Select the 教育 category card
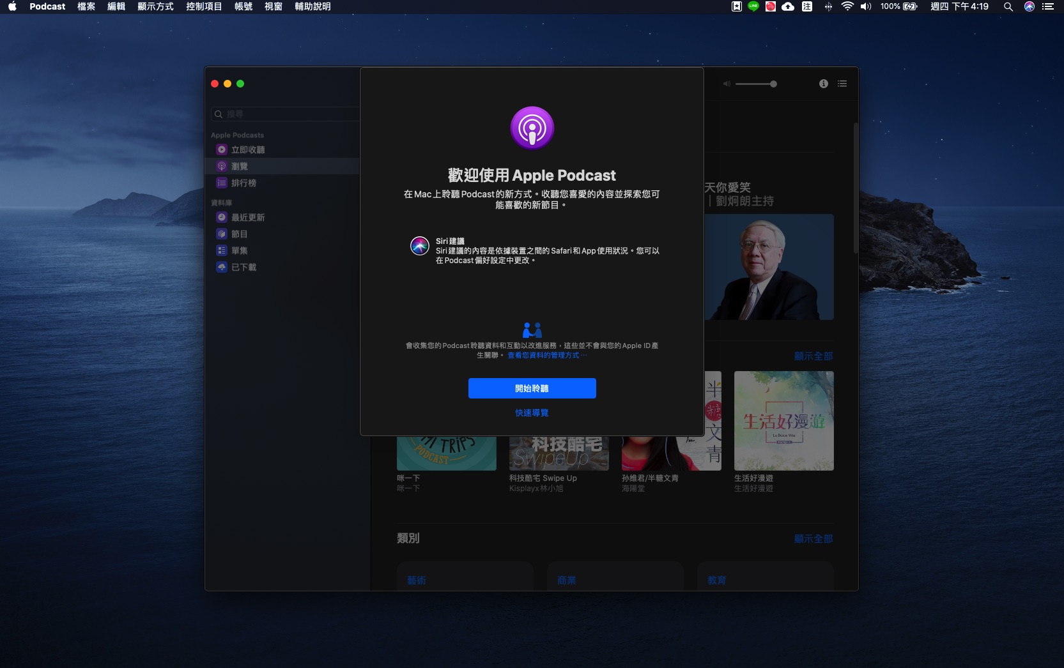Viewport: 1064px width, 668px height. (x=766, y=577)
